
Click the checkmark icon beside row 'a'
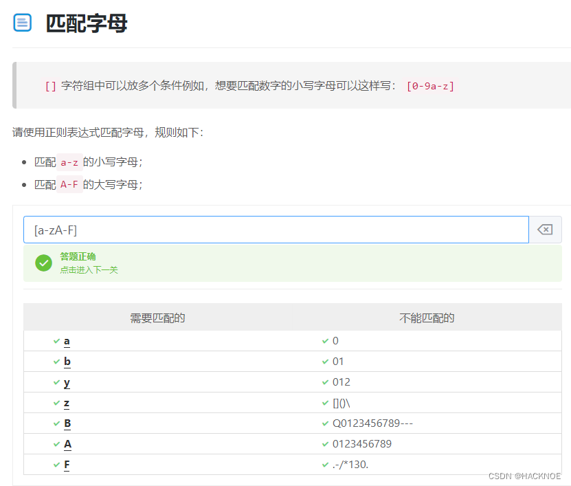click(x=56, y=341)
